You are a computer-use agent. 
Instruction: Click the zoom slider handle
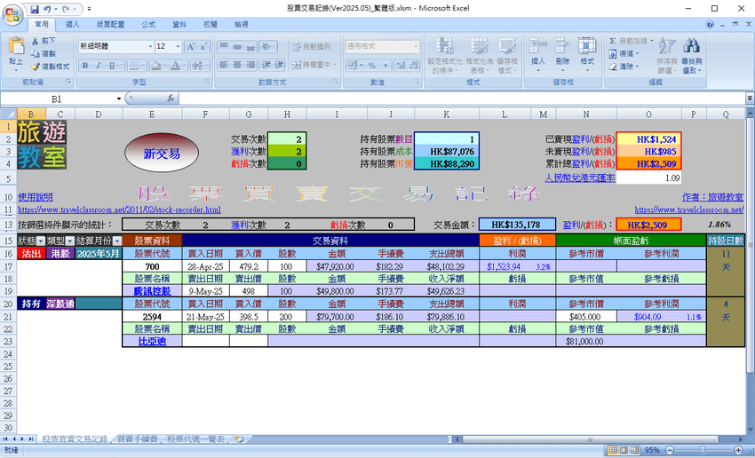point(703,451)
